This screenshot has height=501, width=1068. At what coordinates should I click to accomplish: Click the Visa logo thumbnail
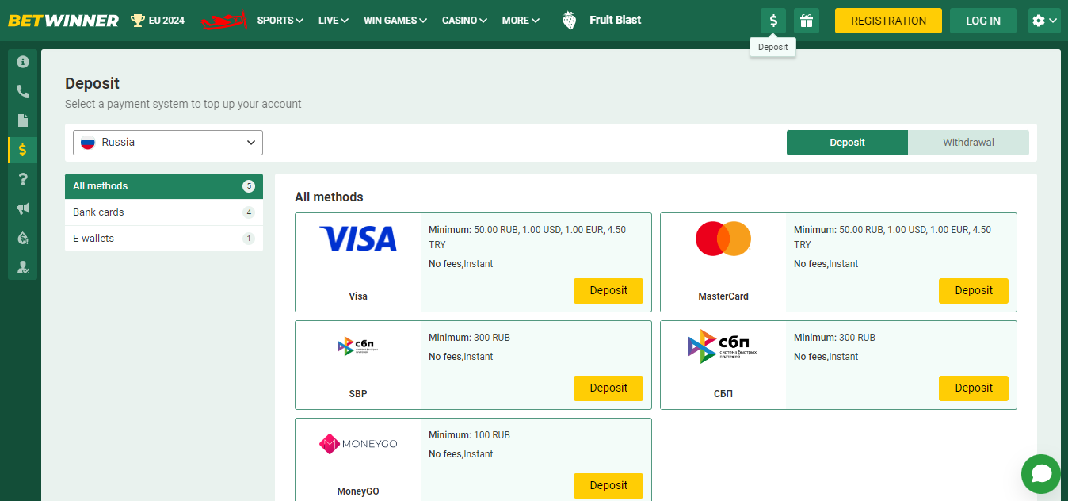click(358, 239)
